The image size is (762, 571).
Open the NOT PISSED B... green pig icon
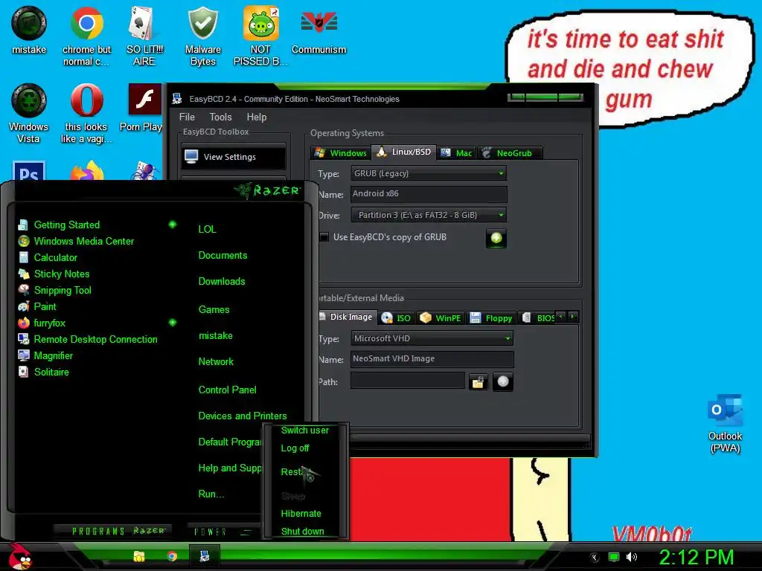pyautogui.click(x=260, y=36)
